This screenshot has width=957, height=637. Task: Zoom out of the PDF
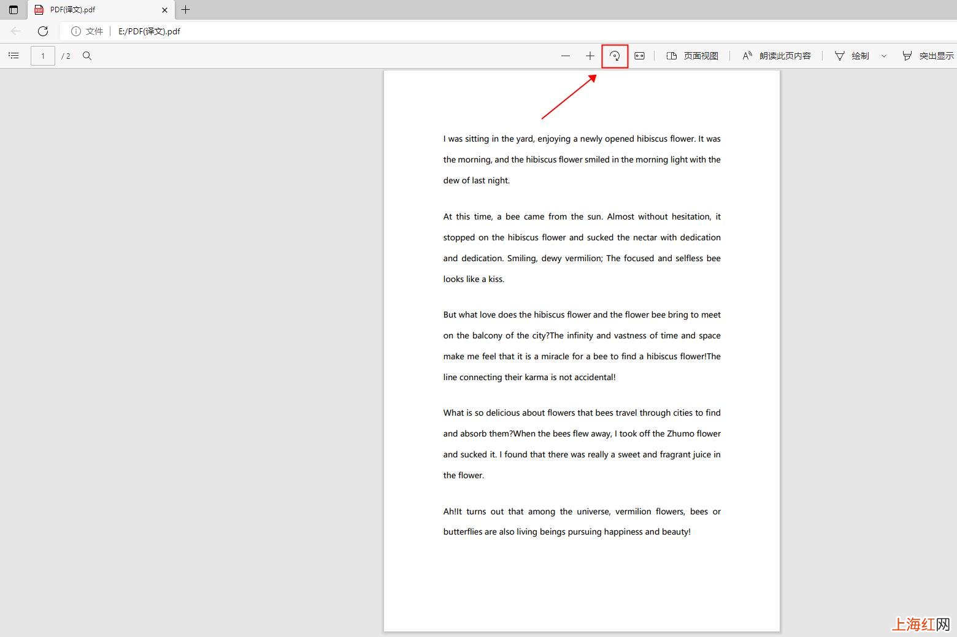click(x=566, y=56)
